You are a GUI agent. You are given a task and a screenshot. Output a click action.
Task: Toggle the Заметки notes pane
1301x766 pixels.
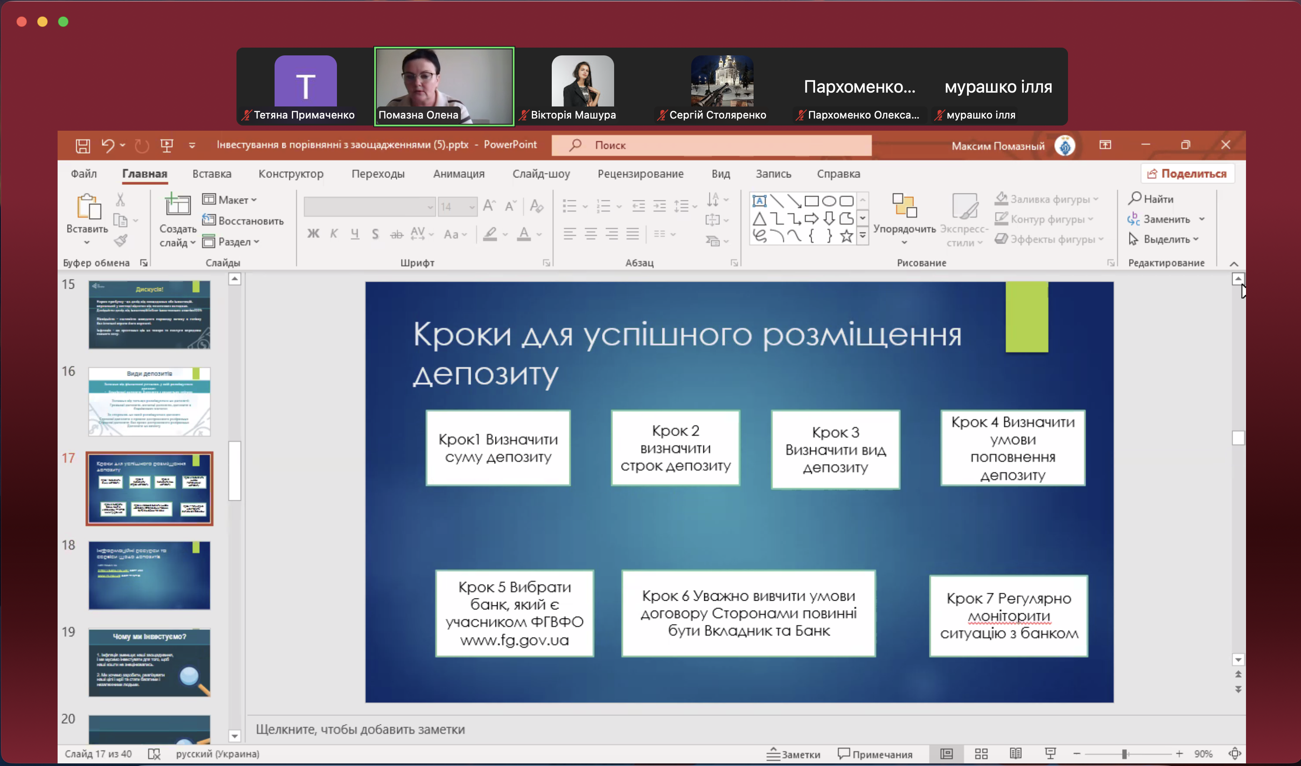pyautogui.click(x=793, y=754)
